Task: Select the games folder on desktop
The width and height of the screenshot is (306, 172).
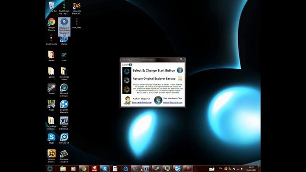Action: coord(51,73)
